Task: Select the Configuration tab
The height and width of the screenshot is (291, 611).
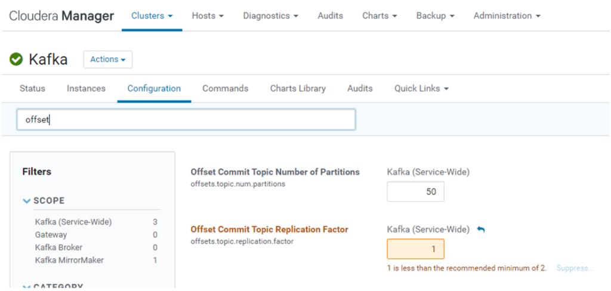Action: (x=154, y=88)
